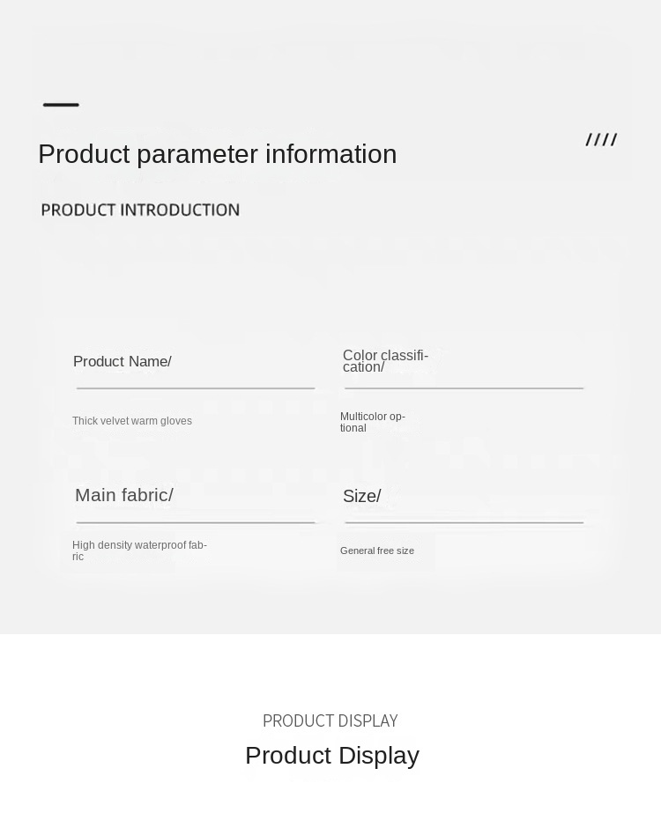This screenshot has width=661, height=835.
Task: Click the short black dash above the title
Action: click(61, 105)
